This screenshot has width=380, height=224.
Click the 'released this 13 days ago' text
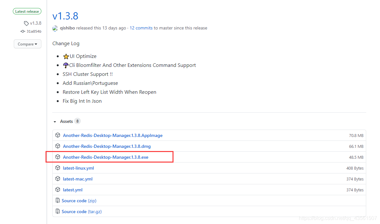click(x=101, y=28)
